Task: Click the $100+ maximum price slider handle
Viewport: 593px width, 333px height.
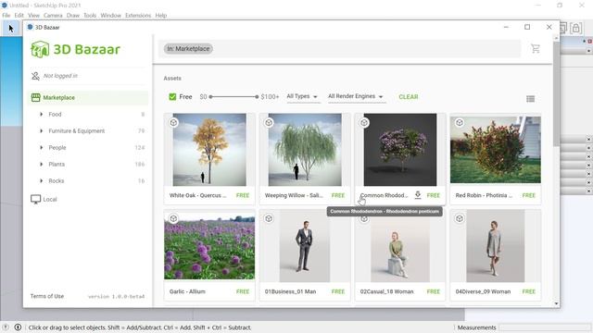Action: click(x=257, y=96)
